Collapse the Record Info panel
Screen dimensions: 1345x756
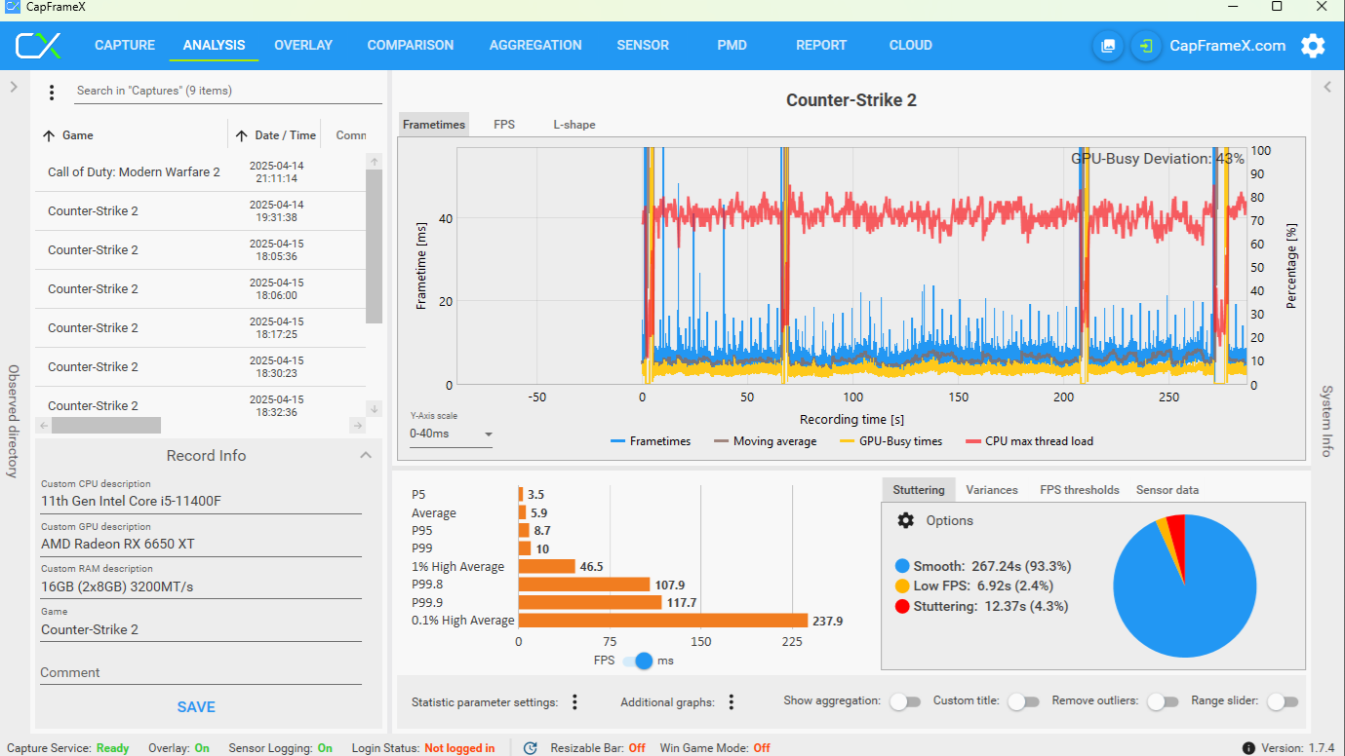tap(366, 455)
